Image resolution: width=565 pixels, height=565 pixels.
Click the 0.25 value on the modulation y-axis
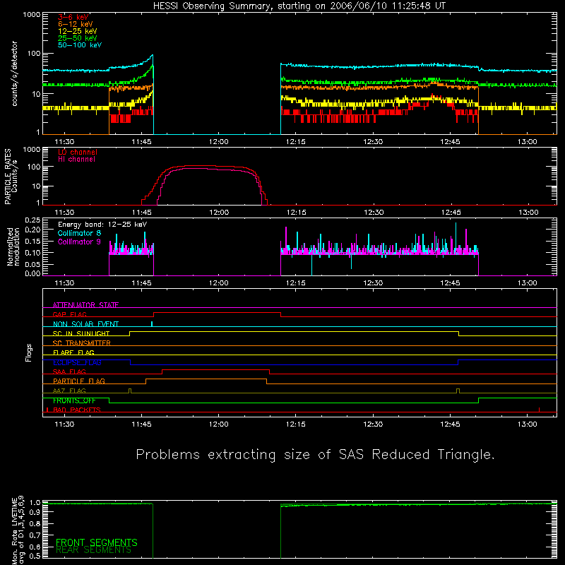pos(32,220)
